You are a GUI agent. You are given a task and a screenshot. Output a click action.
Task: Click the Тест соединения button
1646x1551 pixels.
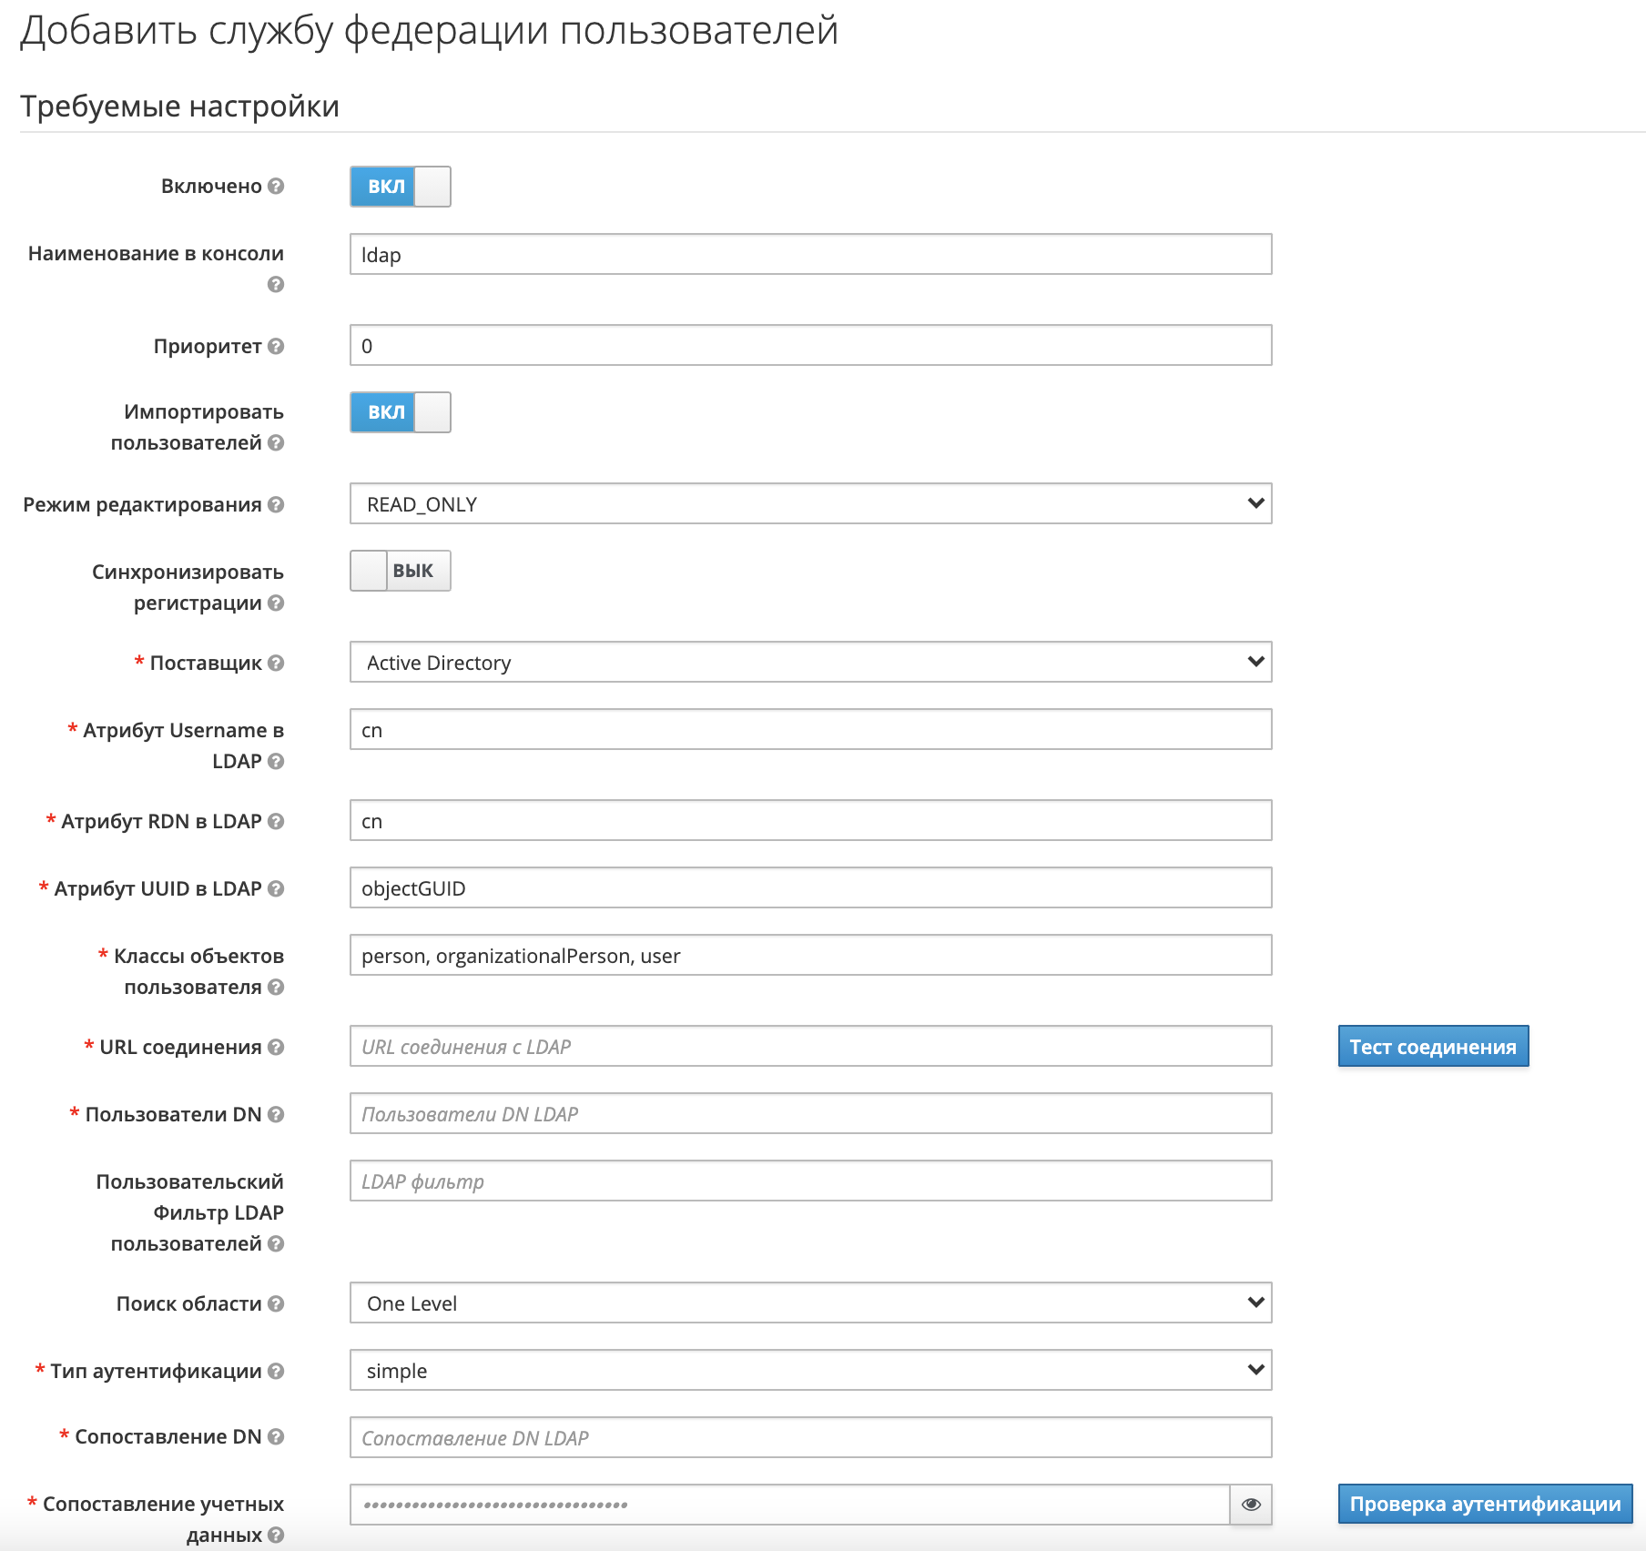[x=1433, y=1047]
